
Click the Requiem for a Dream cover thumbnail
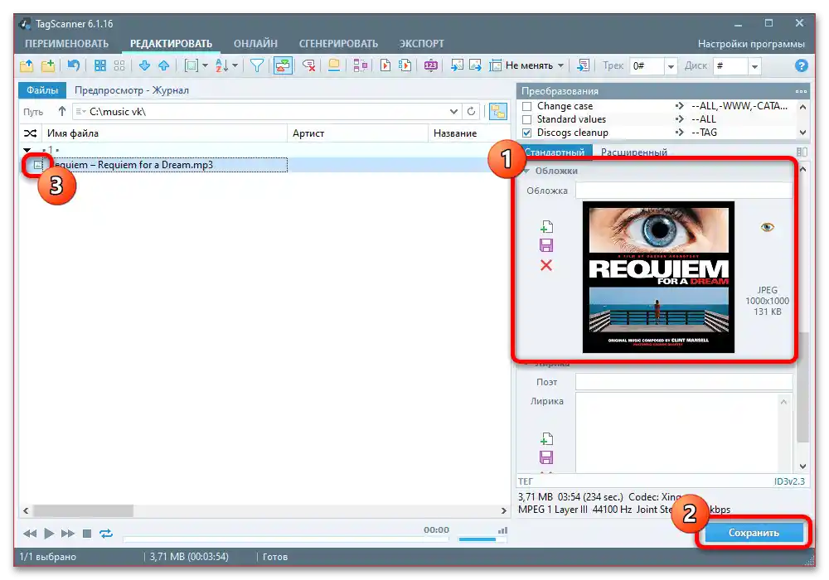pyautogui.click(x=658, y=277)
